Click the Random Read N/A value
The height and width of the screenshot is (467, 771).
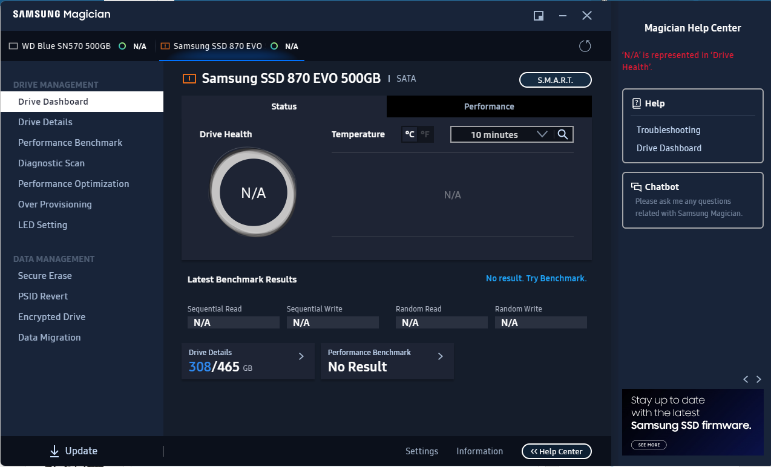441,322
